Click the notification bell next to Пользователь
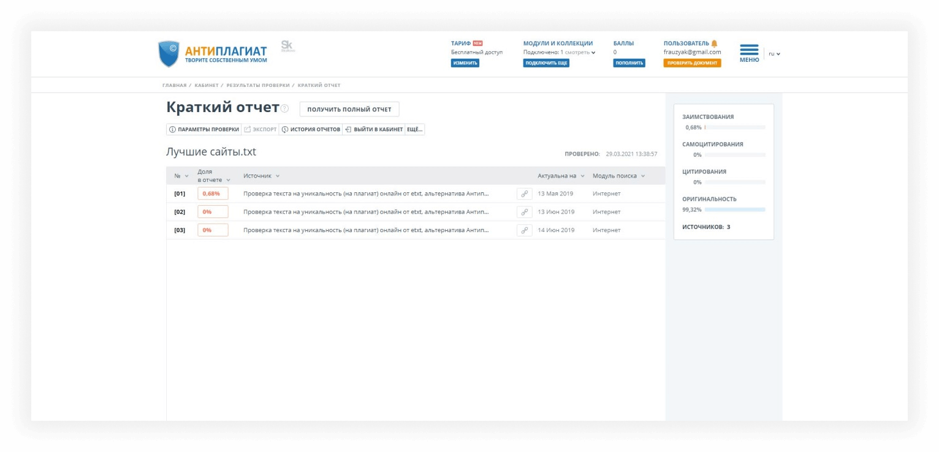The width and height of the screenshot is (939, 452). (x=714, y=43)
